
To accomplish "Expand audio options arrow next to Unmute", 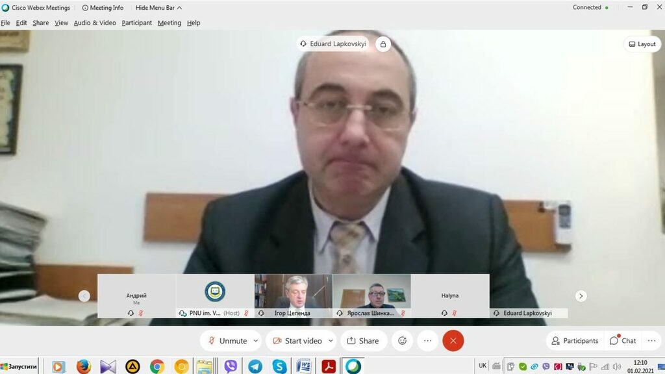I will click(x=256, y=340).
